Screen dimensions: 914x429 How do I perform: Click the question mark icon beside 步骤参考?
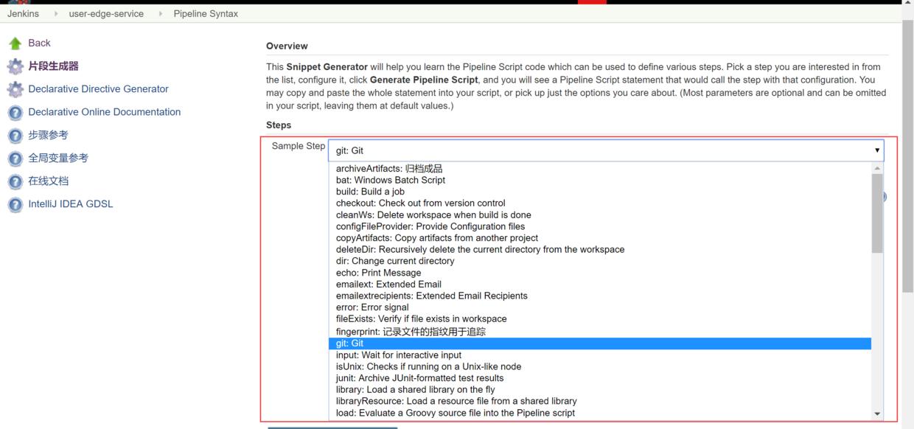[15, 135]
